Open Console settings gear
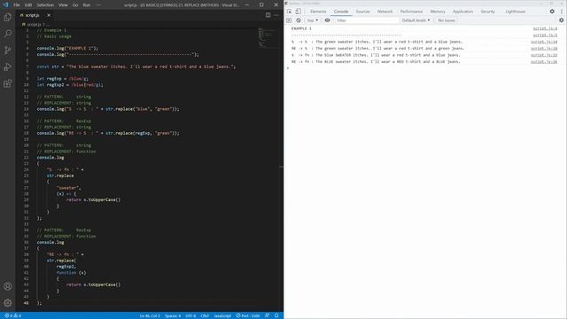The height and width of the screenshot is (319, 567). click(561, 20)
